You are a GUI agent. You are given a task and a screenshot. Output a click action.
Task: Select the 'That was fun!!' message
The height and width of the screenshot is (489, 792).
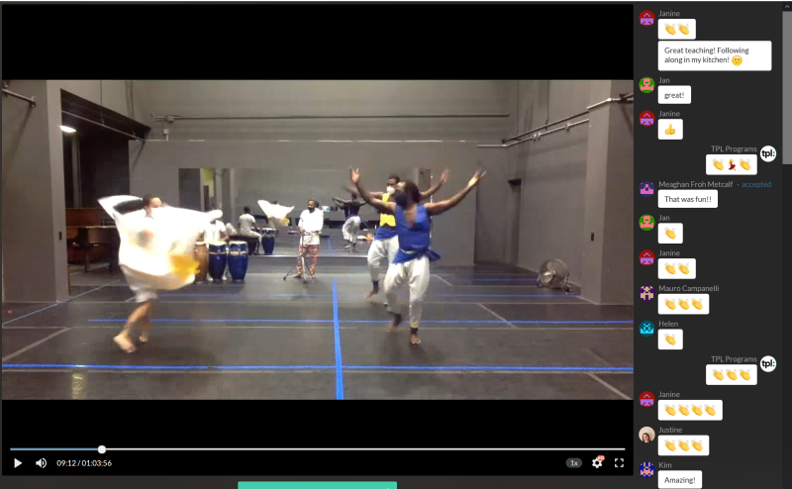687,199
